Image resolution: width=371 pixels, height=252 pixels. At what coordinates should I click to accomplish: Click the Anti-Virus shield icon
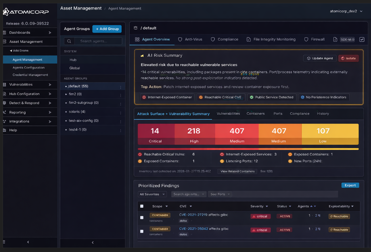tap(180, 39)
